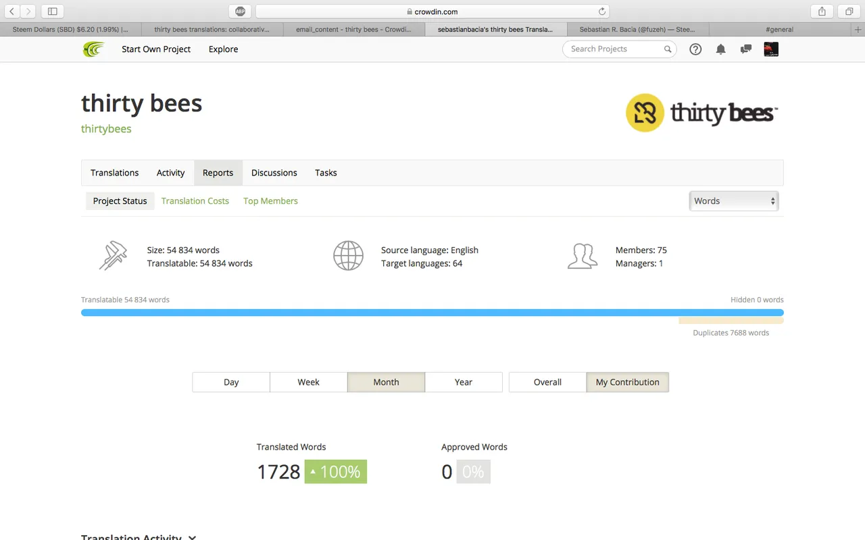
Task: Click 'Target languages: 64' text
Action: (x=422, y=263)
